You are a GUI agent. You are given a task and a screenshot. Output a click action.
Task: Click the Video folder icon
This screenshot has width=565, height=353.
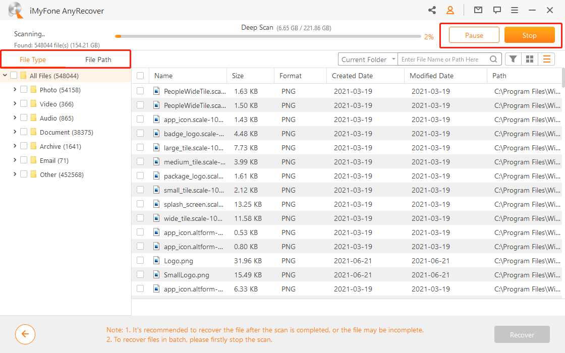pos(33,104)
